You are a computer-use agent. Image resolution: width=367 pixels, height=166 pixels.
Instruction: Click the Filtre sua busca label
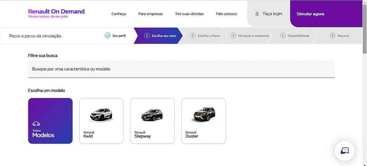coord(43,56)
